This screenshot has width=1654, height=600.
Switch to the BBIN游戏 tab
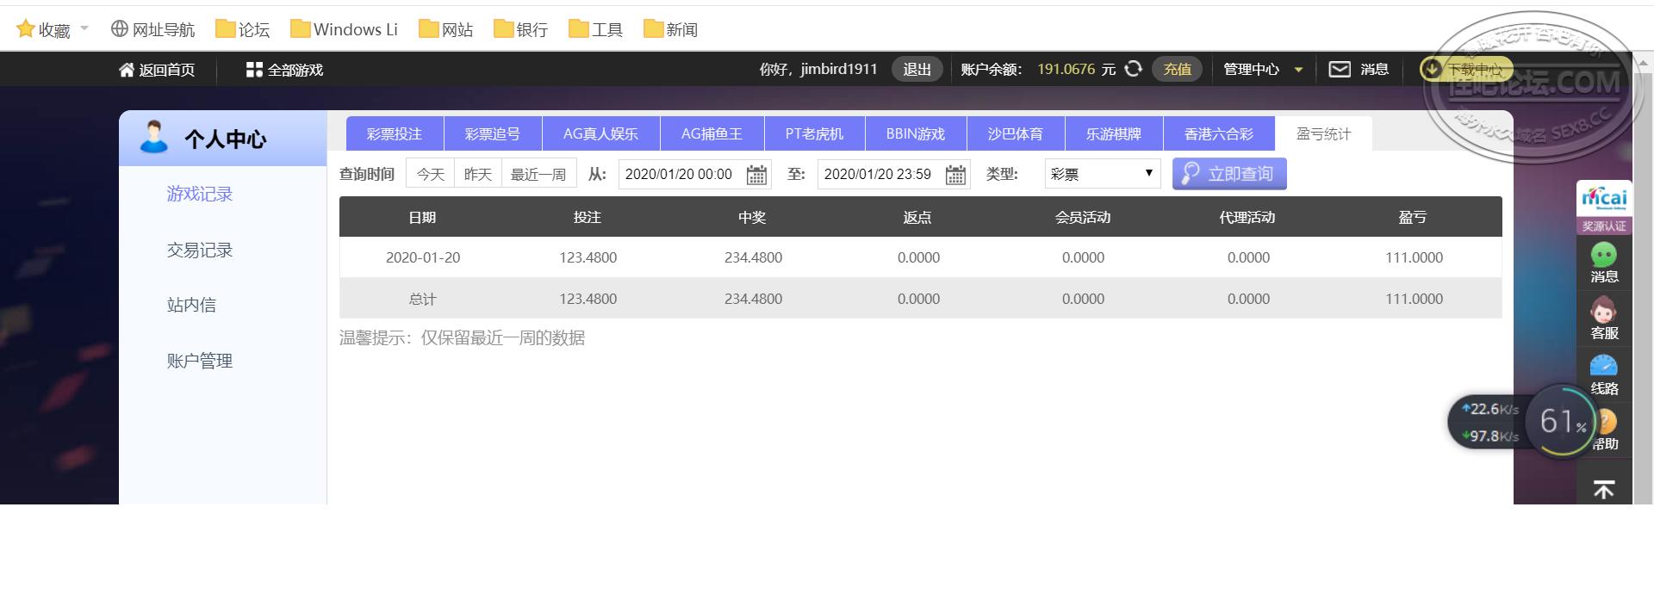[x=916, y=134]
